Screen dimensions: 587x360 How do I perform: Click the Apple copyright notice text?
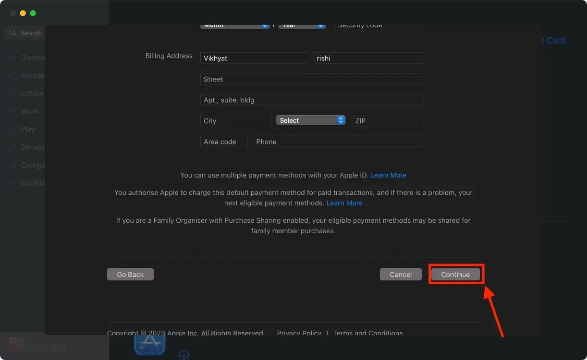(185, 333)
